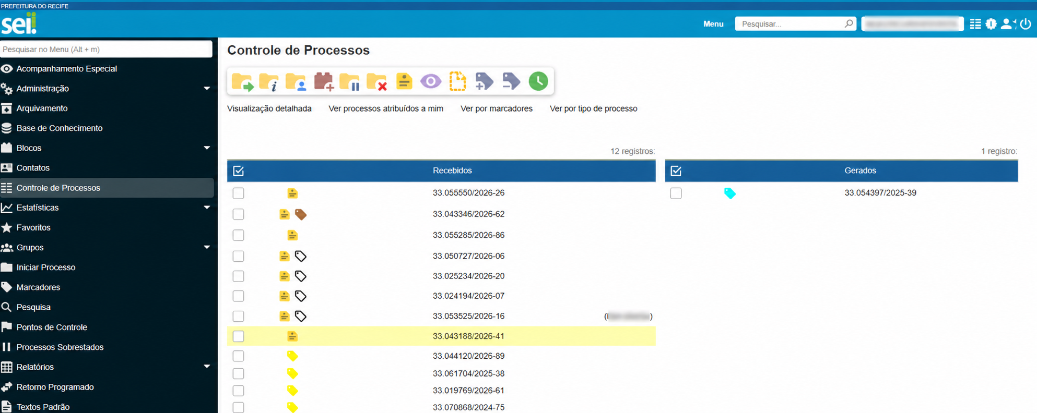
Task: Expand the Administração menu arrow
Action: 207,89
